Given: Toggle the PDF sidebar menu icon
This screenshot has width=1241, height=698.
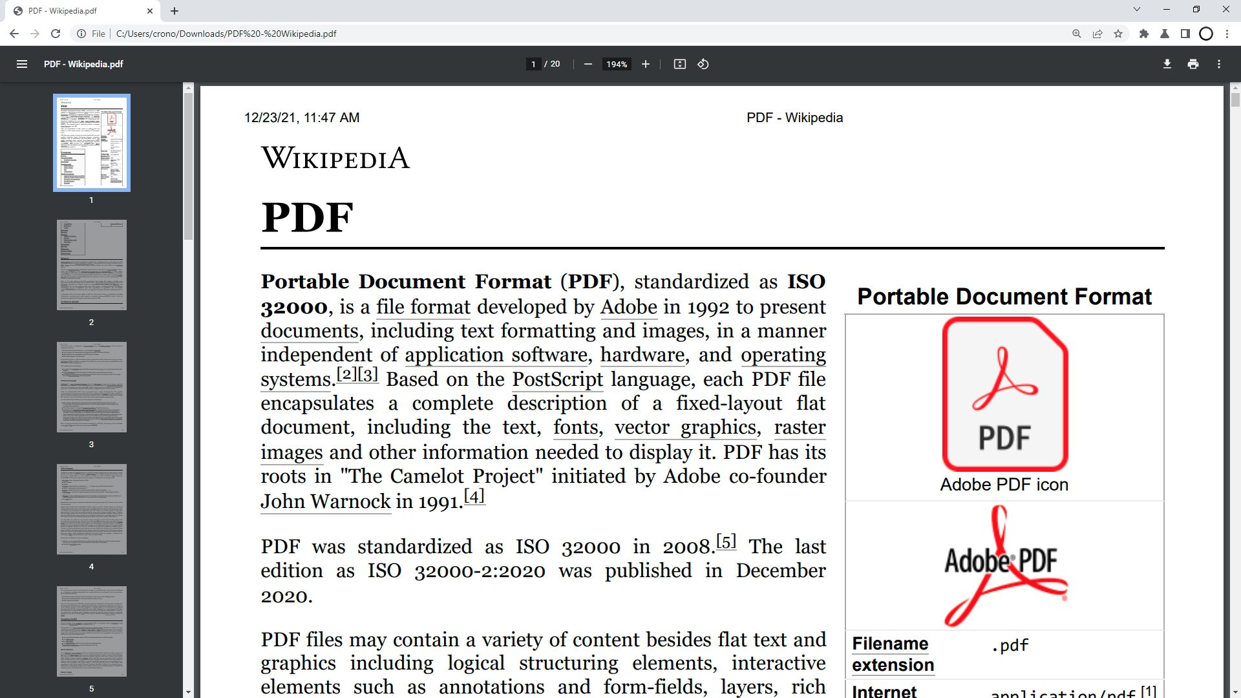Looking at the screenshot, I should [22, 64].
